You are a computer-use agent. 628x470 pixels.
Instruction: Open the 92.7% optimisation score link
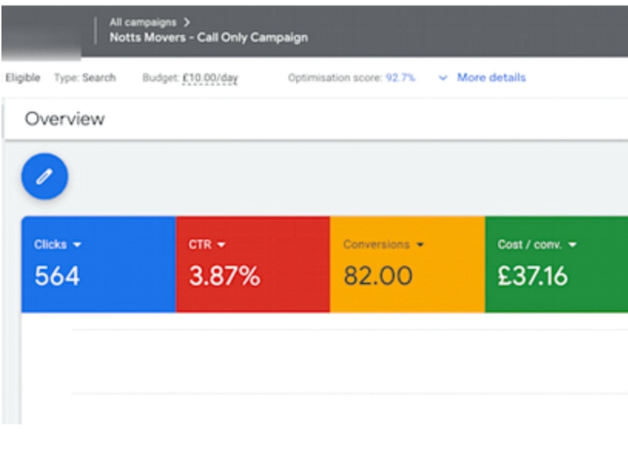coord(400,78)
